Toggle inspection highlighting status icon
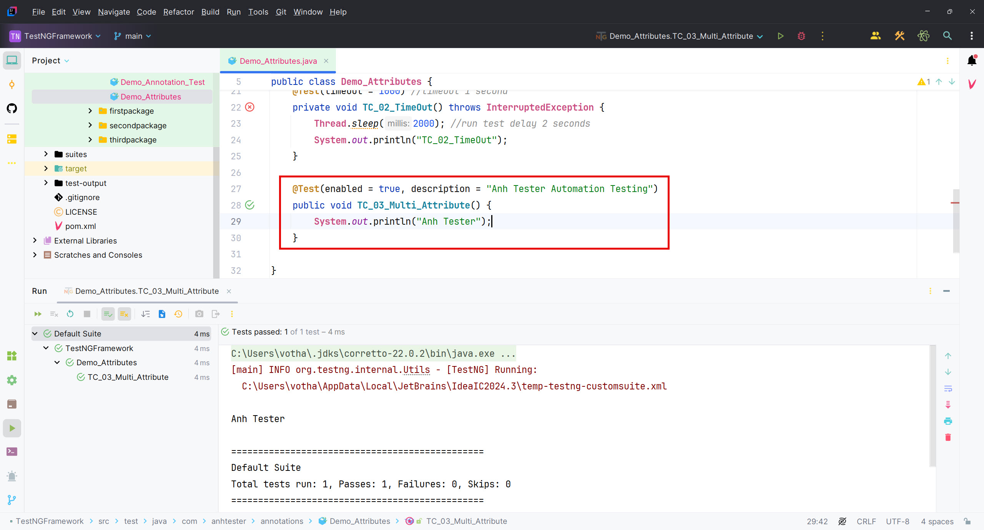The width and height of the screenshot is (984, 530). 842,521
